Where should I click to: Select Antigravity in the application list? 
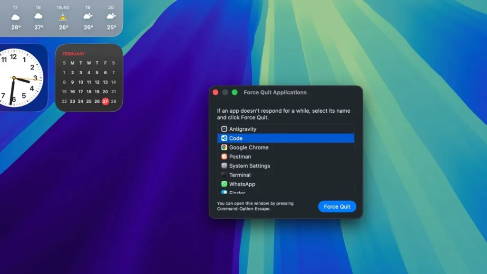(x=243, y=128)
